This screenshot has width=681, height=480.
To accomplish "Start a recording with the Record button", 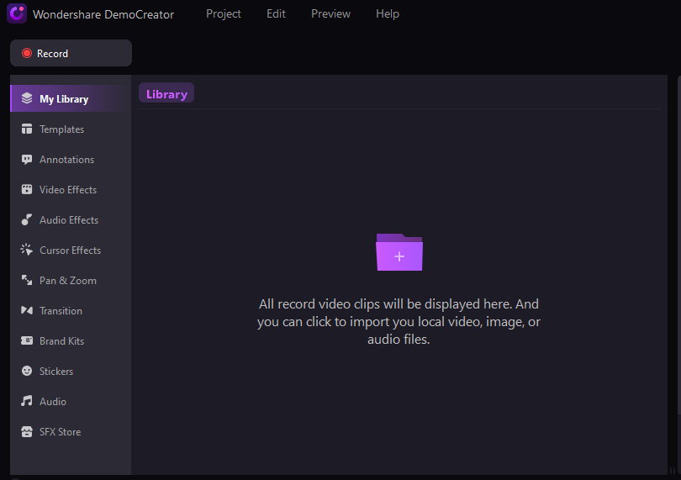I will 71,53.
